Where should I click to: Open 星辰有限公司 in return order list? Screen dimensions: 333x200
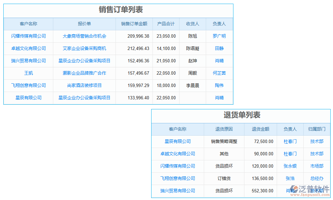tap(177, 141)
